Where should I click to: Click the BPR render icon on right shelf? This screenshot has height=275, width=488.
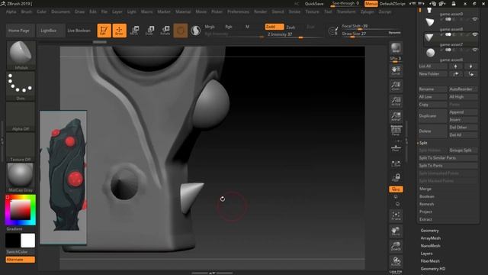pos(396,48)
